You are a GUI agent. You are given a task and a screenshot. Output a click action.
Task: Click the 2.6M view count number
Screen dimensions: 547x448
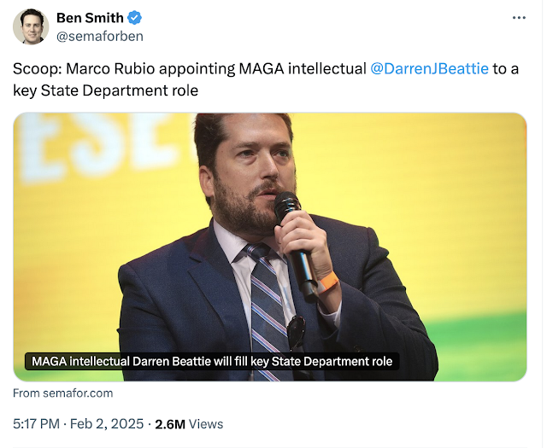click(171, 424)
